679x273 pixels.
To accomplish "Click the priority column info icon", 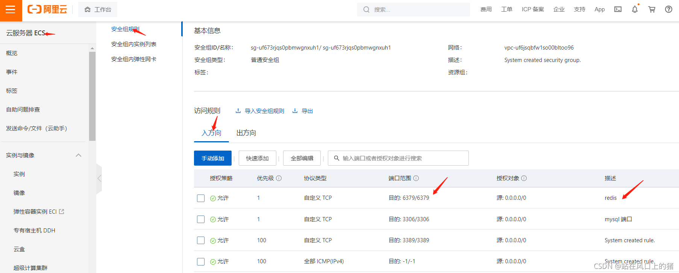I will [x=279, y=178].
